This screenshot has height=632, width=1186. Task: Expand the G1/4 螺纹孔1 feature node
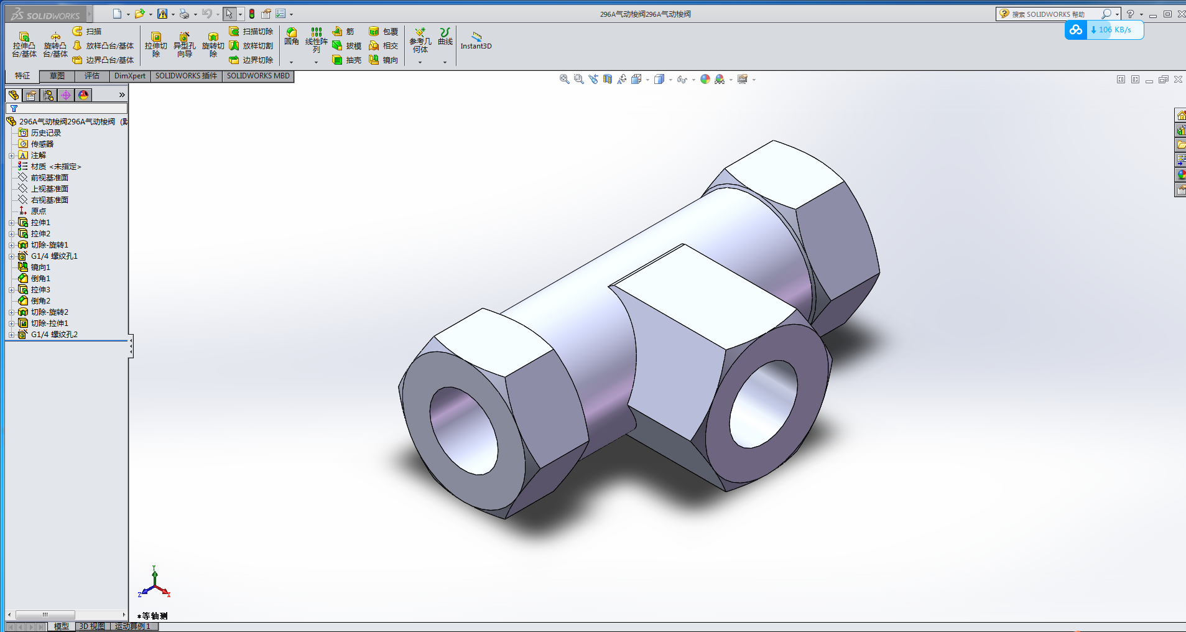point(11,256)
